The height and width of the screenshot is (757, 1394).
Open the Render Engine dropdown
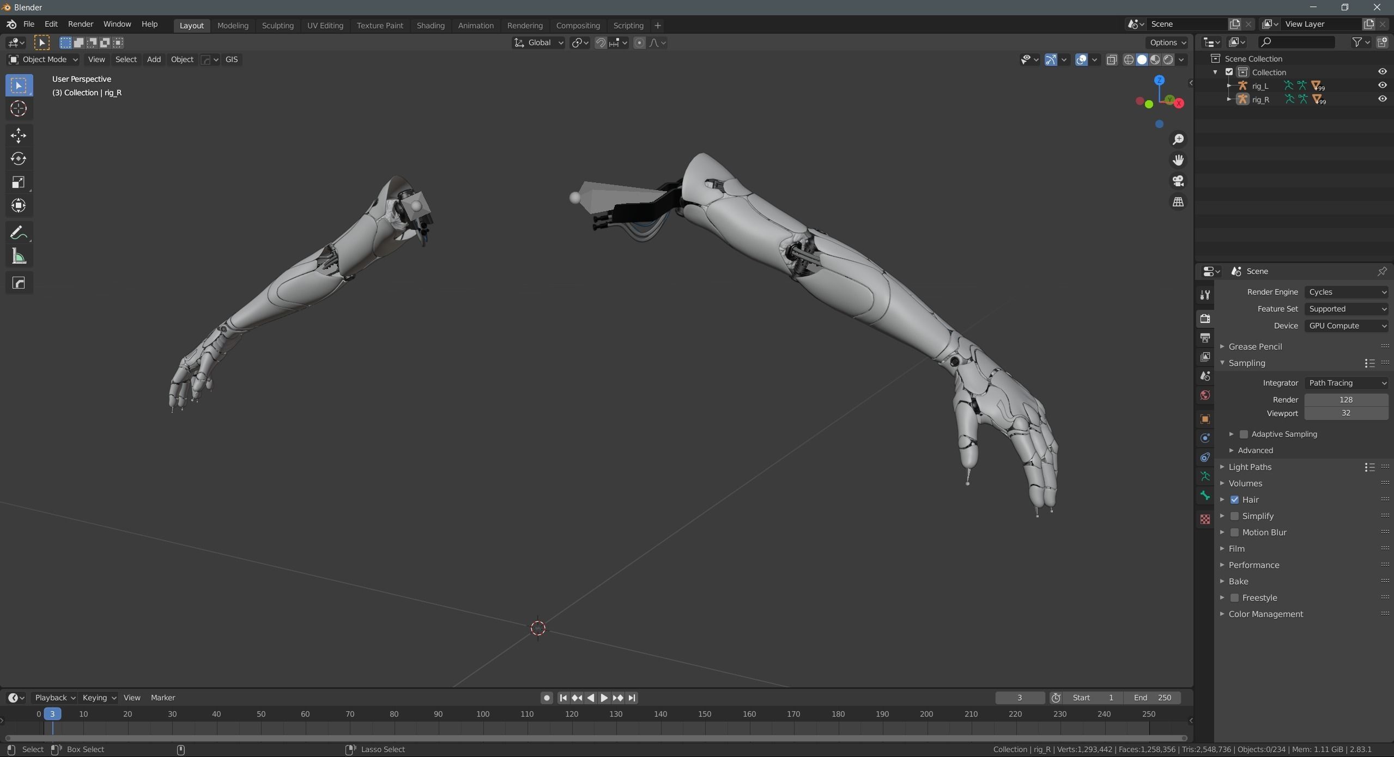coord(1346,292)
